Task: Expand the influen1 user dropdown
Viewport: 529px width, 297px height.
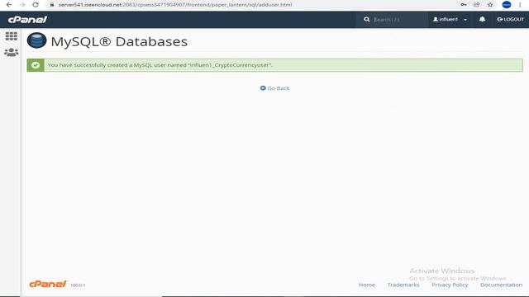Action: coord(450,20)
